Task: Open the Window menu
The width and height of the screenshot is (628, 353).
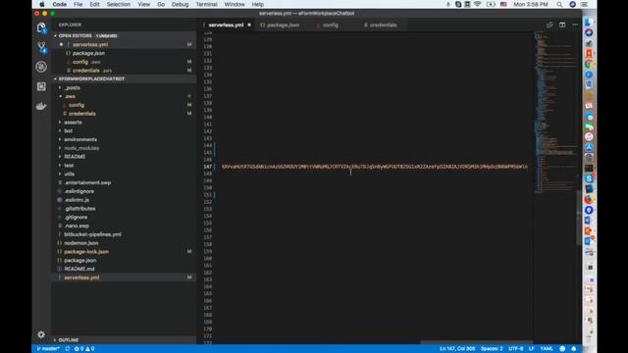Action: click(x=235, y=4)
